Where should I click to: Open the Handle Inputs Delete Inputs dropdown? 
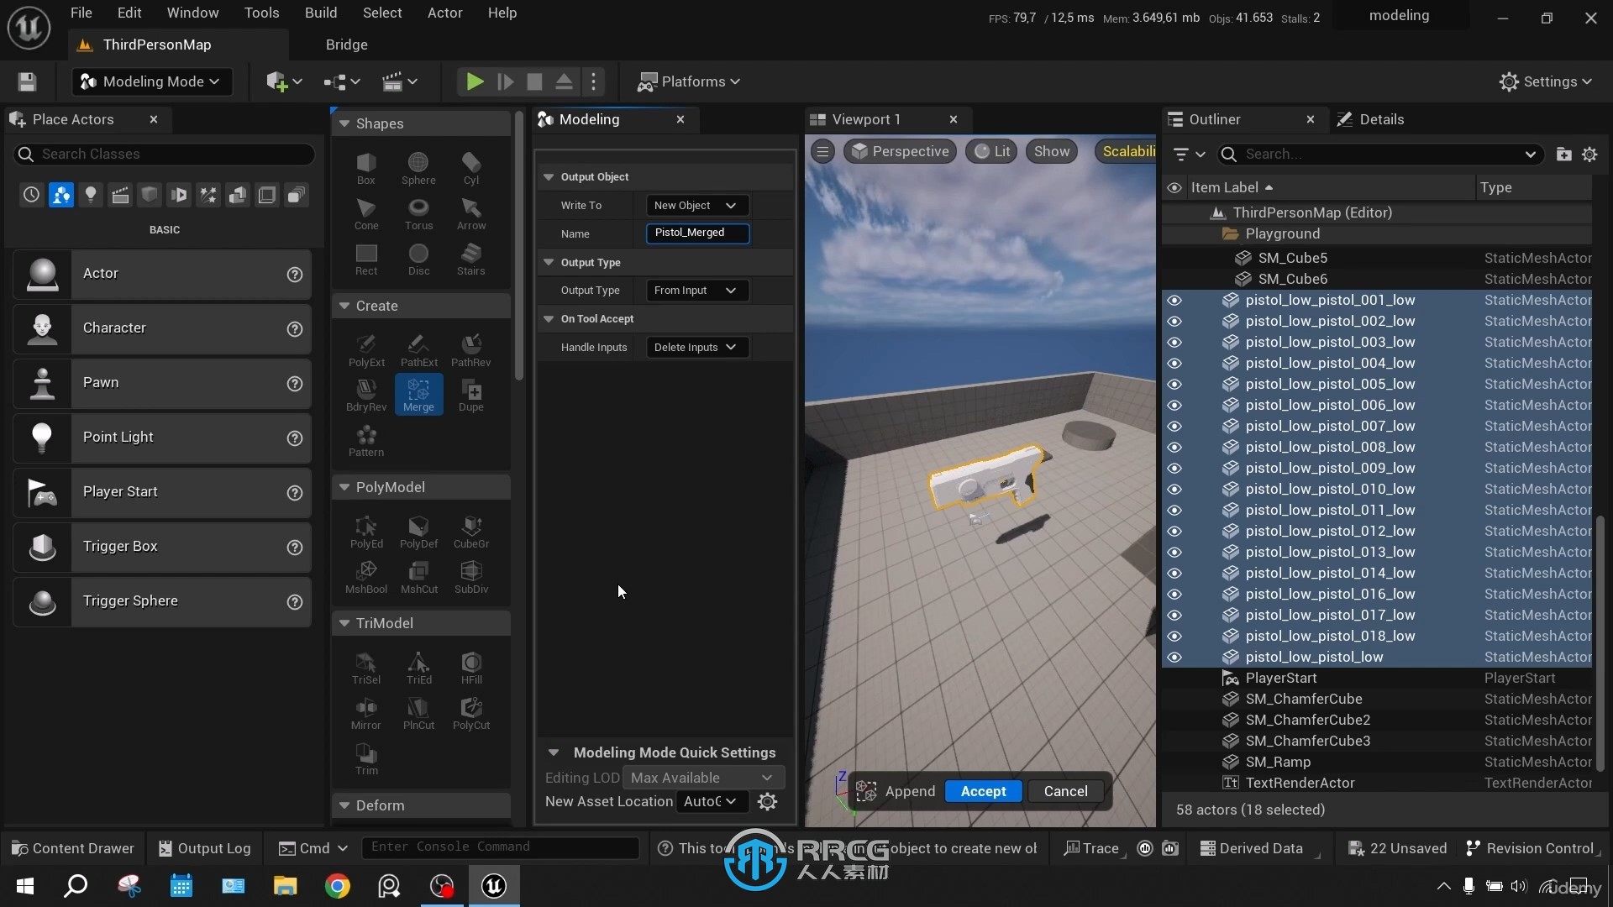696,347
